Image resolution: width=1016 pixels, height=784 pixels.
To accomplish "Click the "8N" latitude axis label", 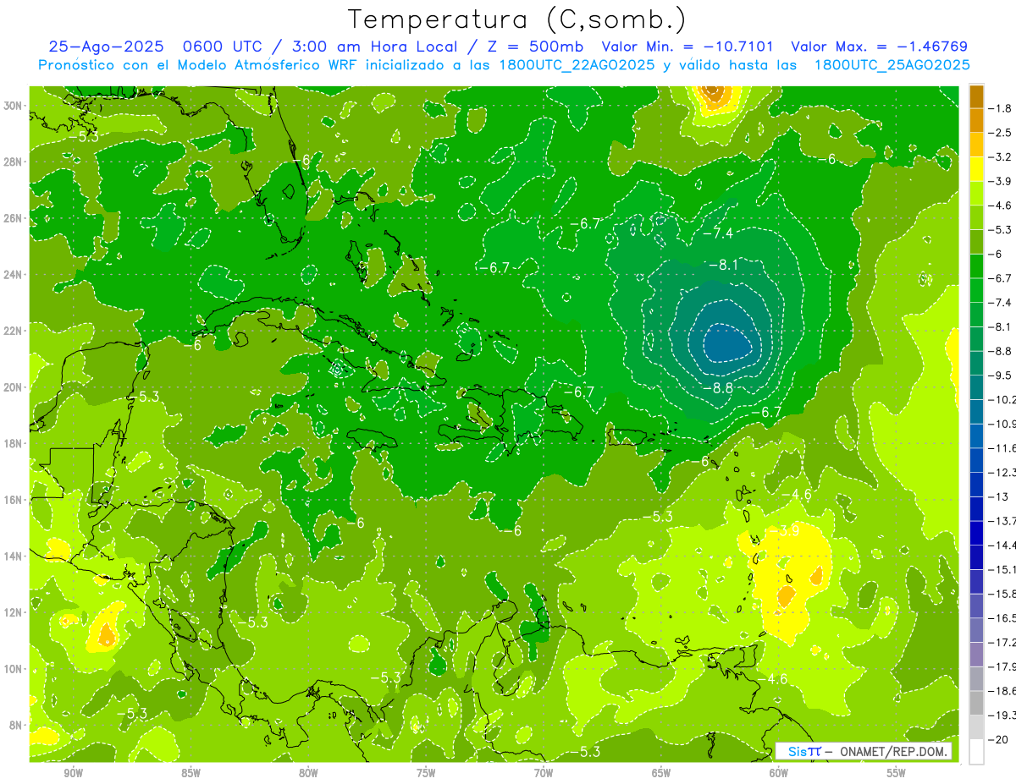I will coord(17,725).
